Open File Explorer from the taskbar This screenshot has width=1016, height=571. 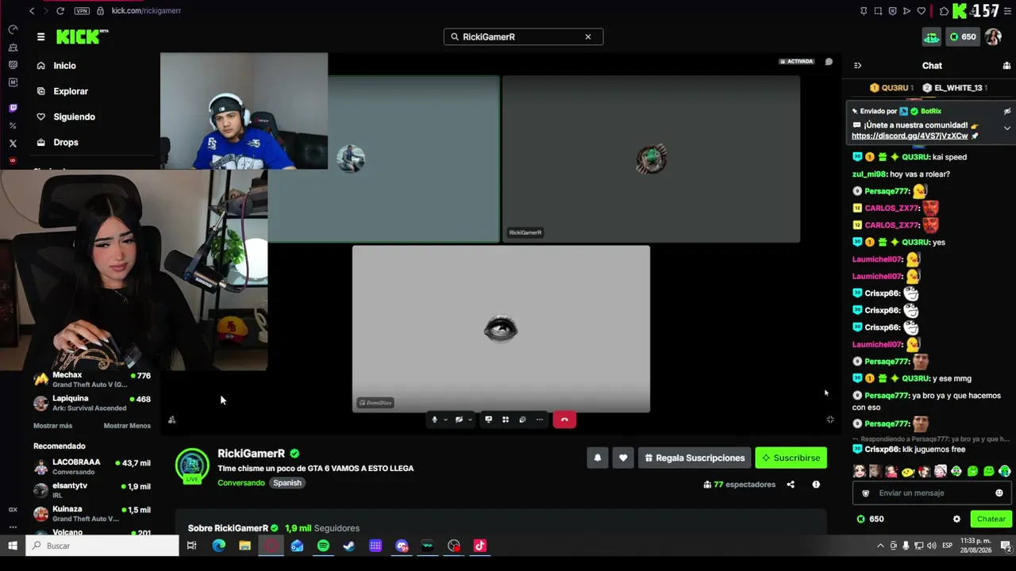[x=244, y=546]
